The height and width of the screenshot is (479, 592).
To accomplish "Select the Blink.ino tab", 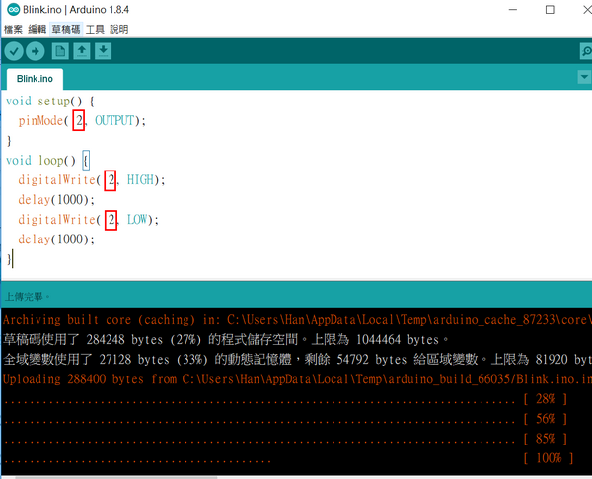I will [35, 79].
